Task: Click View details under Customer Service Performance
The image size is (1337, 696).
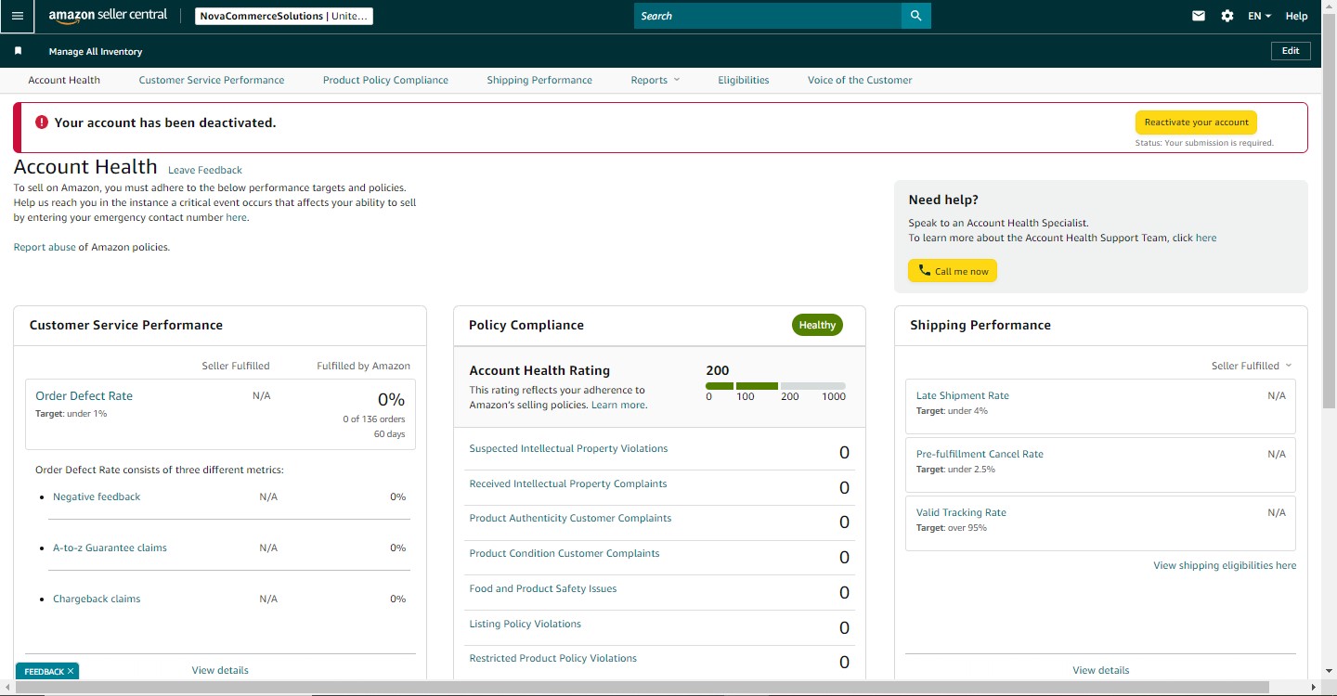Action: (220, 670)
